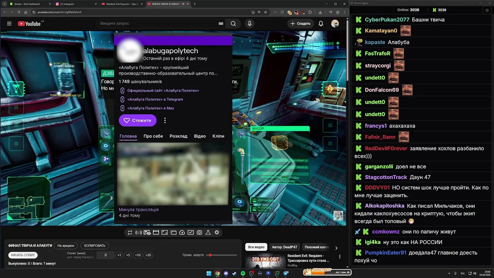Open the «Алабуга Политех» в Max link
This screenshot has width=494, height=278.
point(151,108)
